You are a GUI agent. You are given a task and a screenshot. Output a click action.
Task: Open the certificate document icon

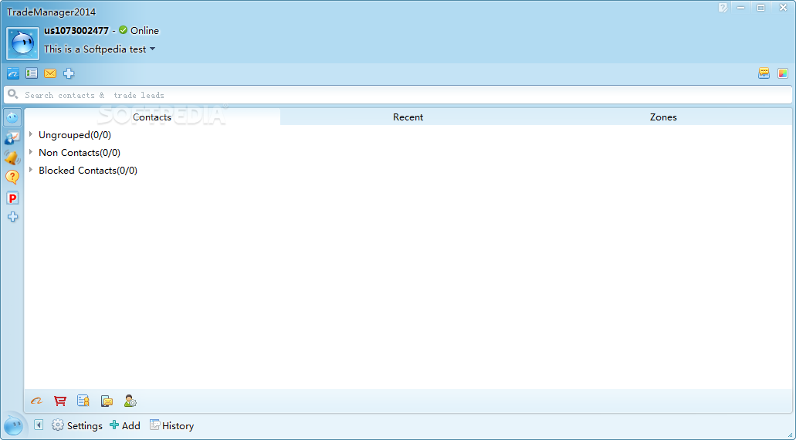click(83, 401)
